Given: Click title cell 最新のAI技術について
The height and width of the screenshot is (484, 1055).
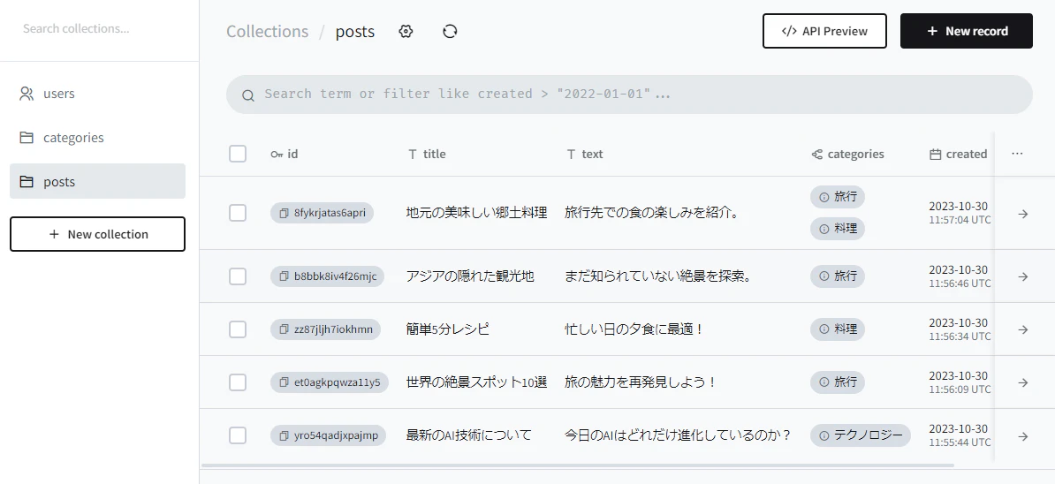Looking at the screenshot, I should tap(469, 435).
